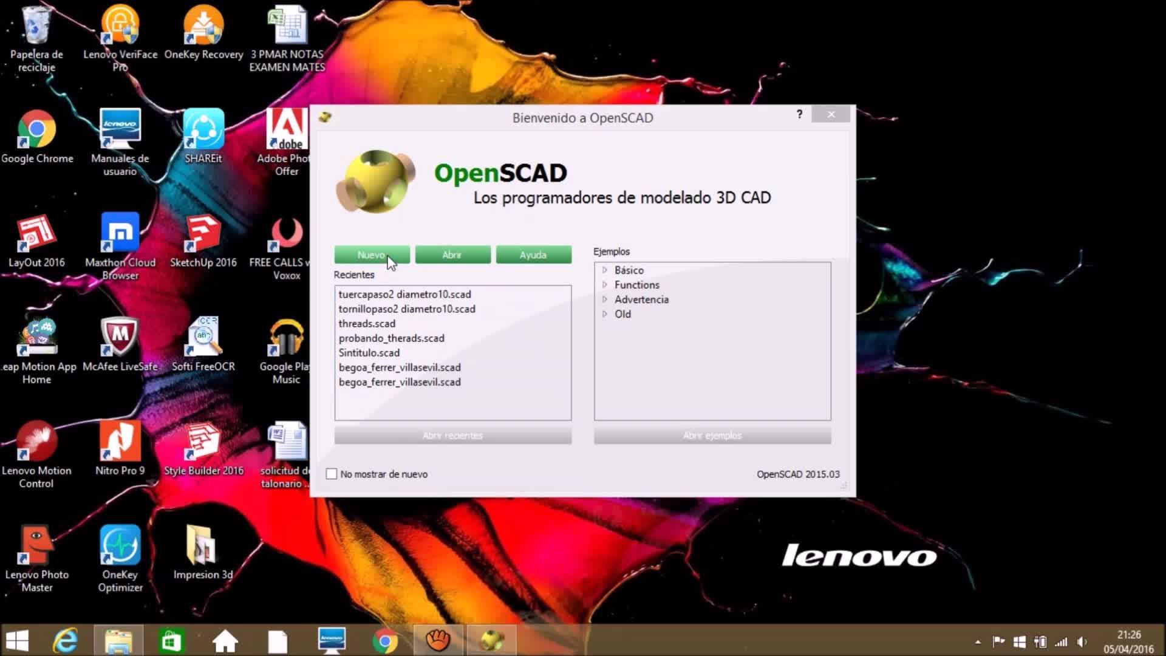The height and width of the screenshot is (656, 1166).
Task: Click the Nuevo button
Action: 372,255
